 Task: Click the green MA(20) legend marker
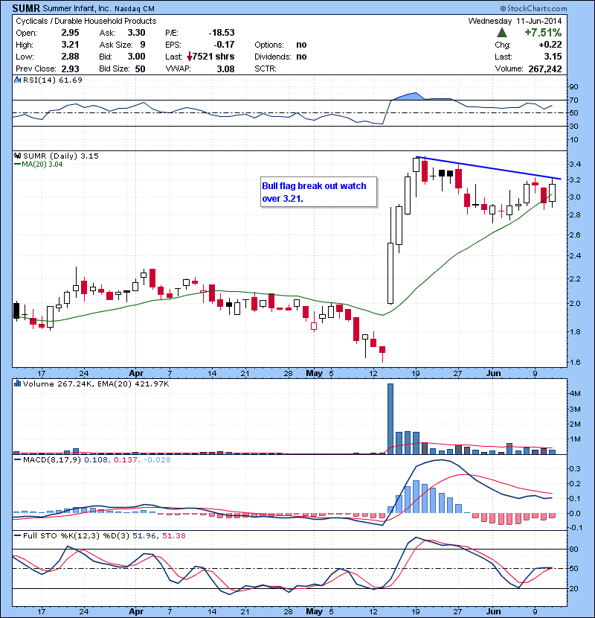pos(17,165)
